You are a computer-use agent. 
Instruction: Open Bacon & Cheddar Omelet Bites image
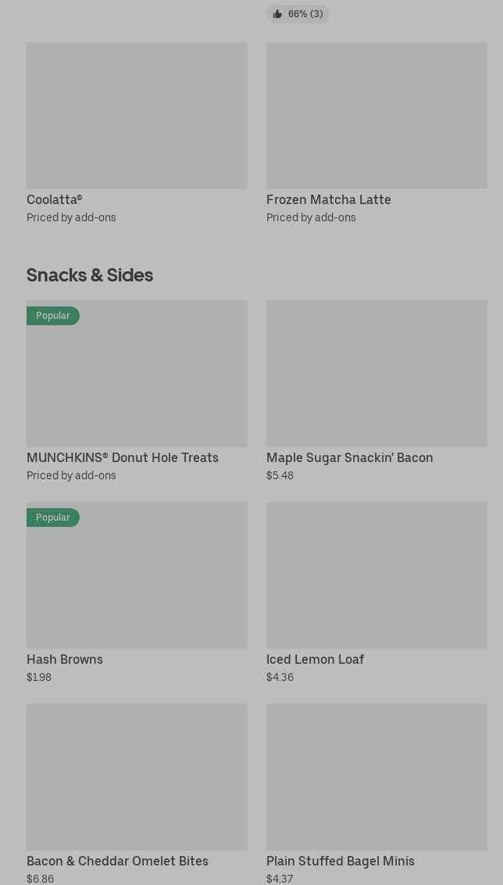[x=137, y=776]
